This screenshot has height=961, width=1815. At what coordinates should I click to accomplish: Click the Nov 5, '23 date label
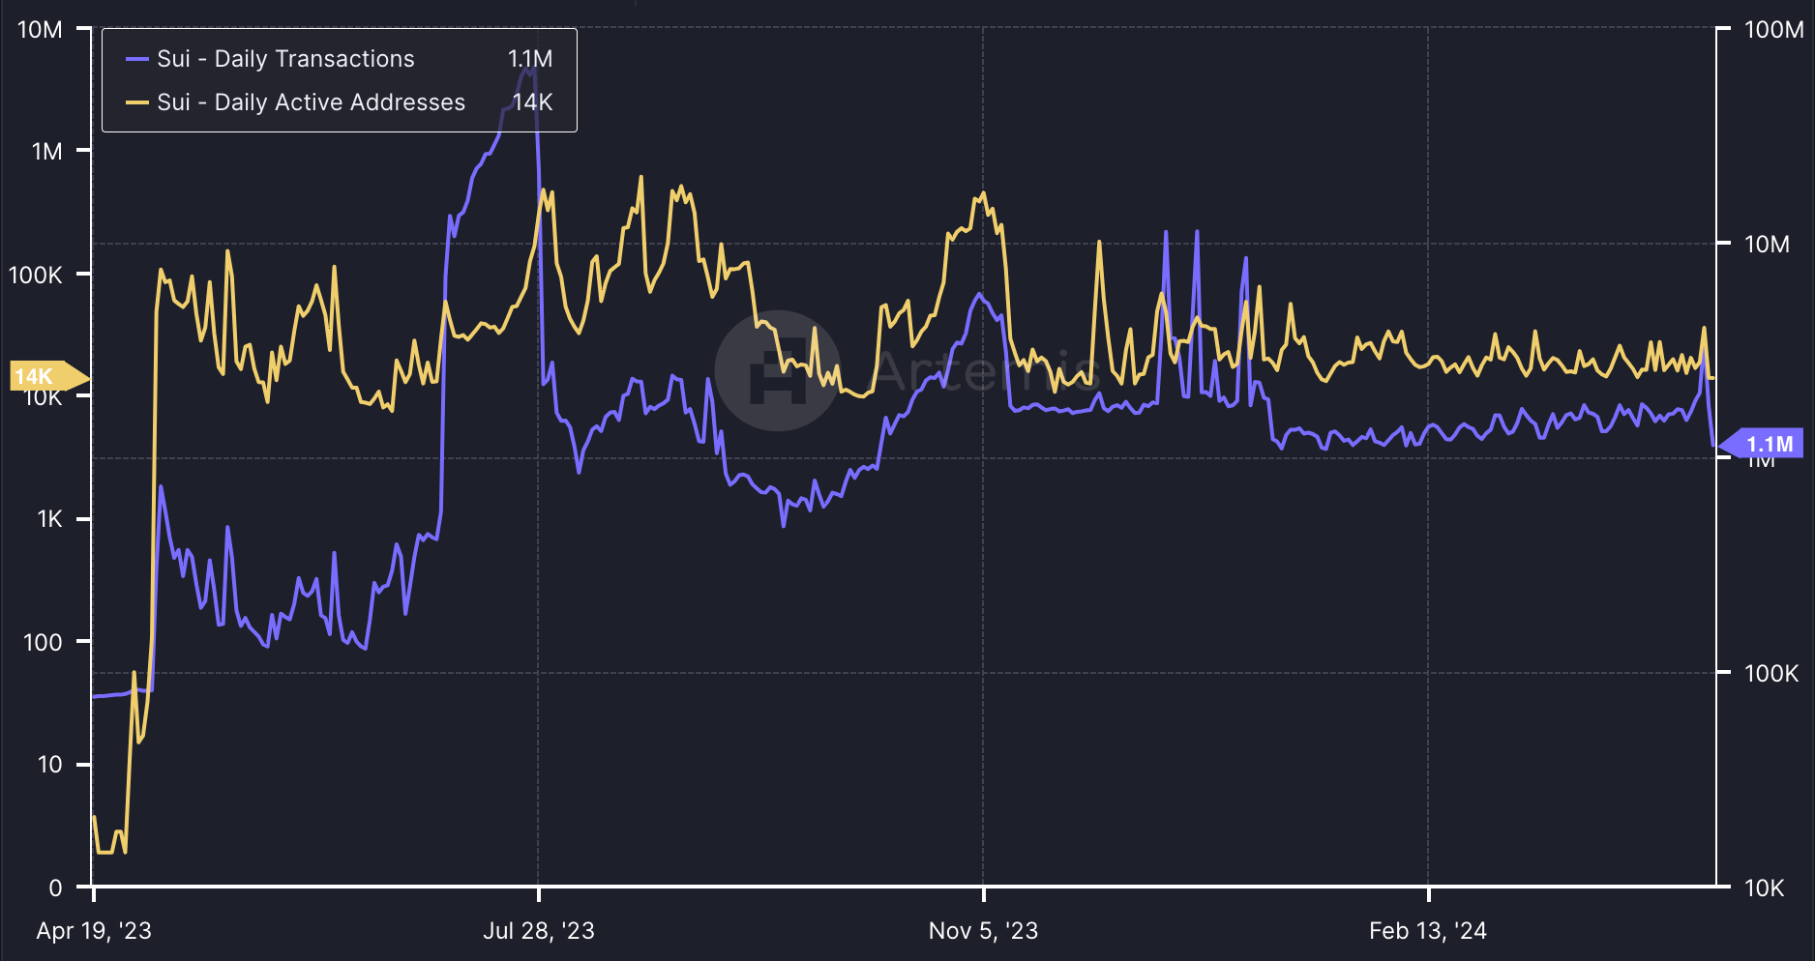[983, 931]
